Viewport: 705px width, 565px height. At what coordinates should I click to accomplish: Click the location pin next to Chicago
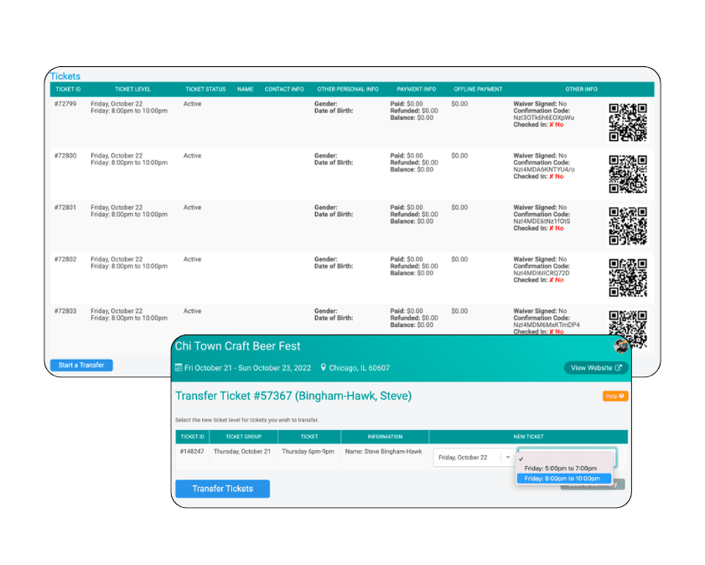324,368
